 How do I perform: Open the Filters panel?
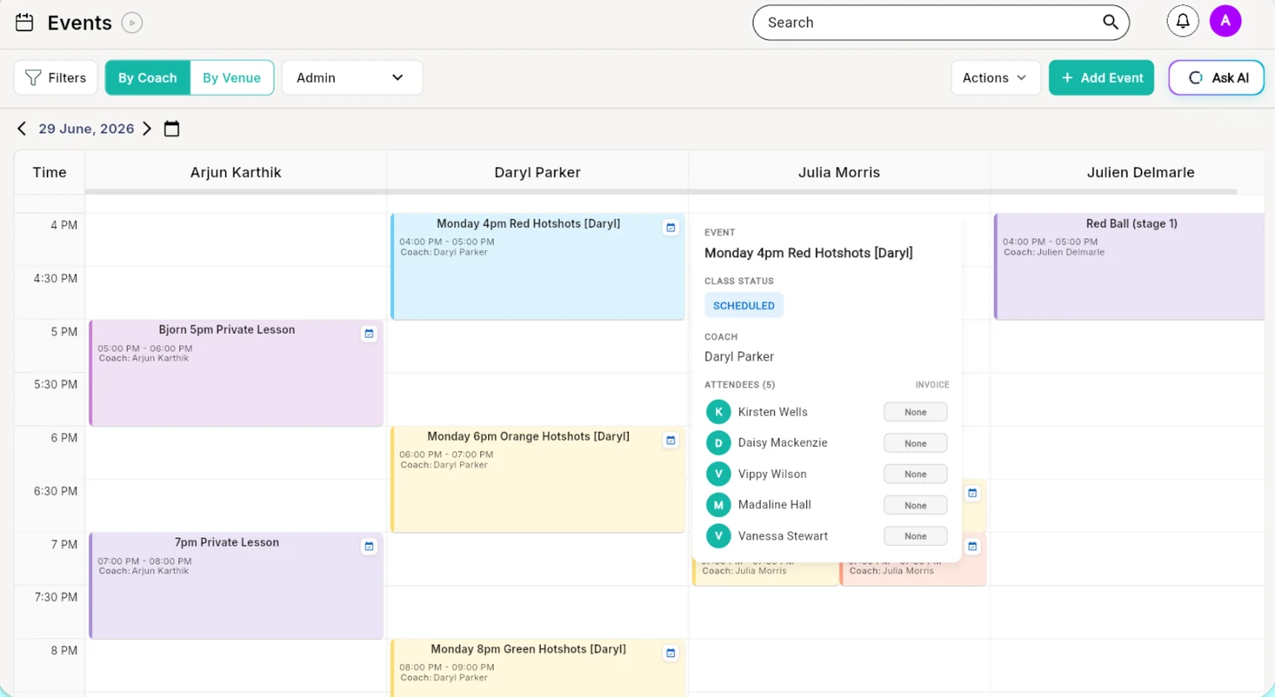click(x=56, y=78)
